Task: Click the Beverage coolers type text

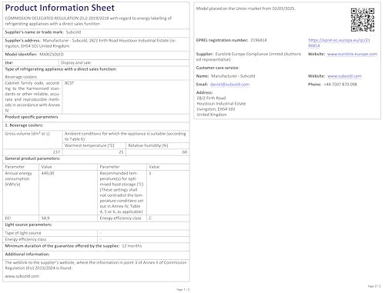Action: pyautogui.click(x=21, y=77)
